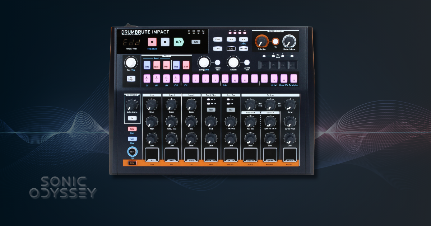Image resolution: width=431 pixels, height=226 pixels.
Task: Toggle step button 3 labeled C
Action: coord(166,79)
